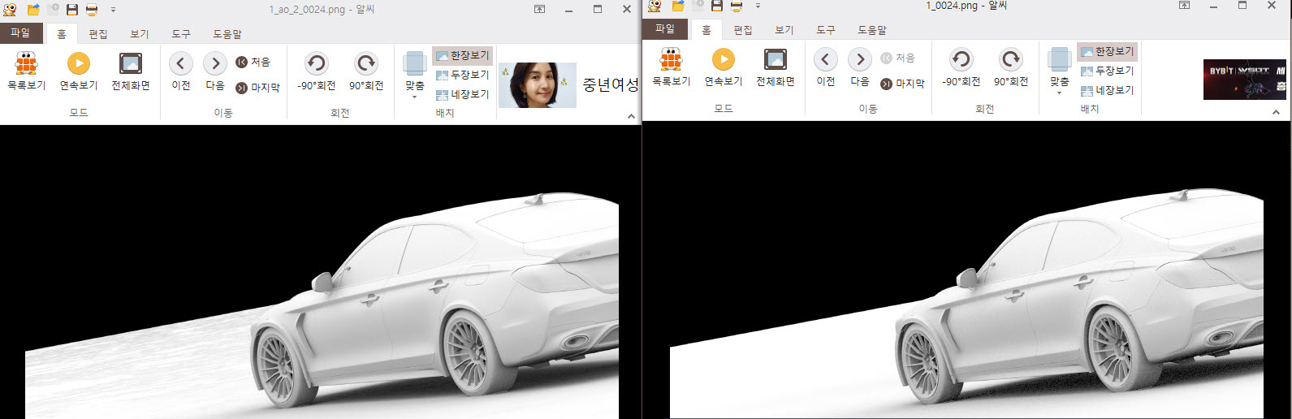1292x419 pixels.
Task: Click ribbon display options icon in left window
Action: (x=540, y=9)
